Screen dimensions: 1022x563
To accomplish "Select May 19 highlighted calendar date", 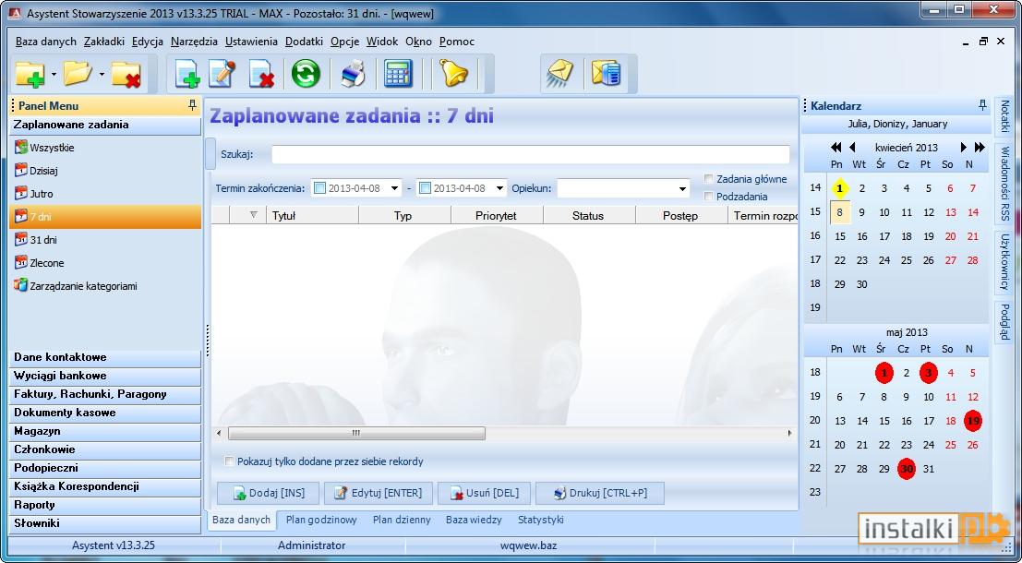I will click(972, 421).
